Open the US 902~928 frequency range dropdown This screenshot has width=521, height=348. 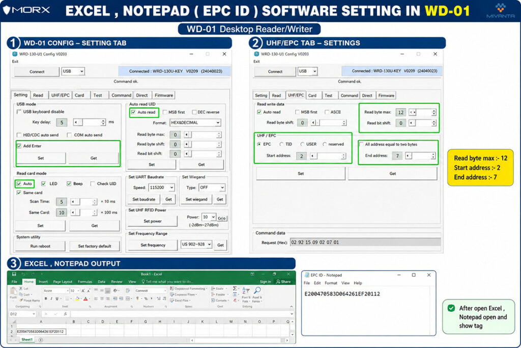click(196, 244)
